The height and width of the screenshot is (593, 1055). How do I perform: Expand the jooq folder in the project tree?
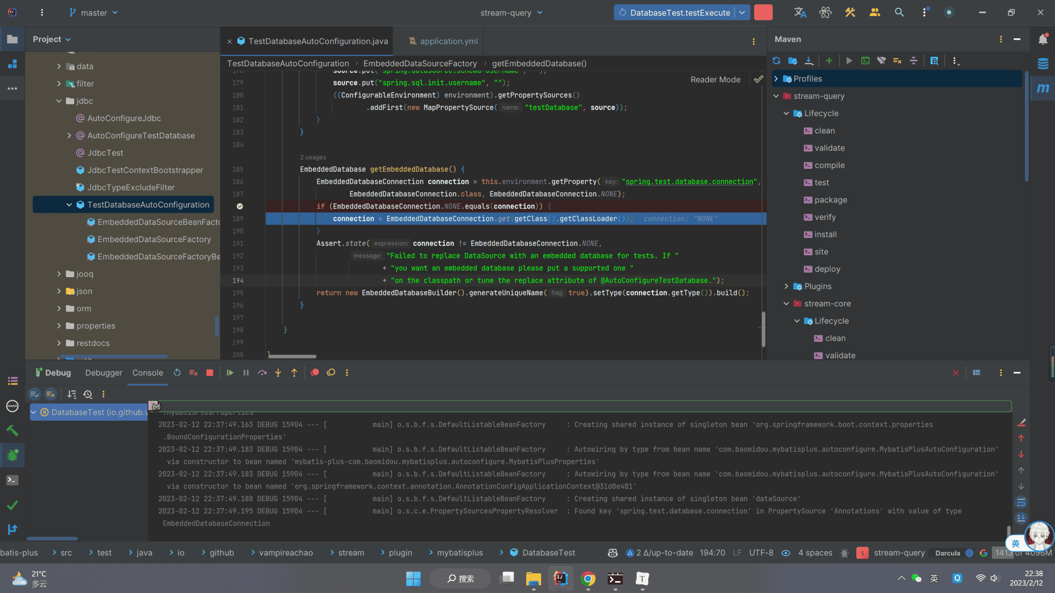(59, 274)
